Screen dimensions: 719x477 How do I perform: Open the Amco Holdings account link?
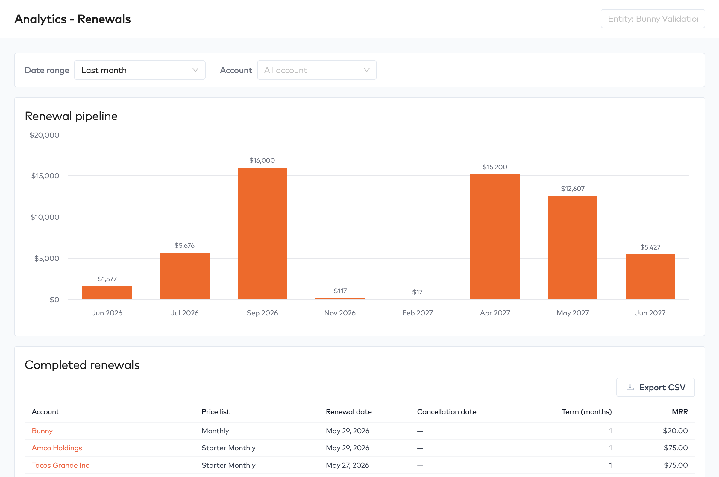(57, 448)
